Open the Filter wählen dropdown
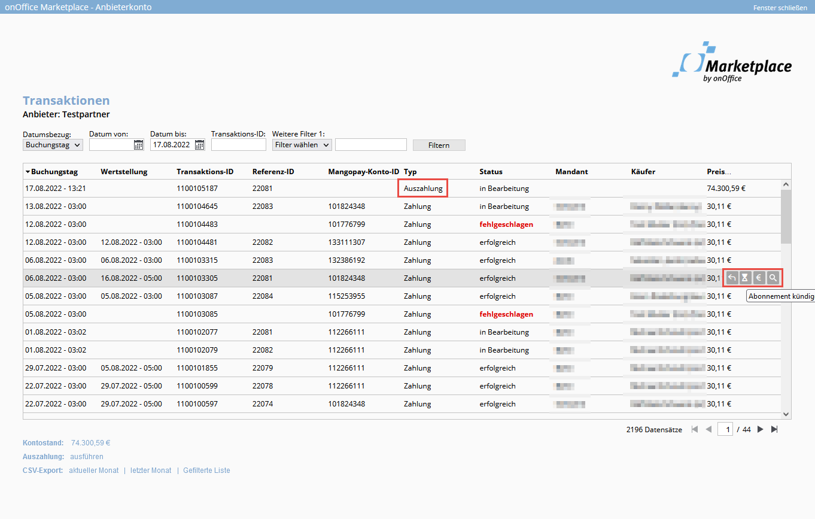This screenshot has height=519, width=815. tap(302, 145)
